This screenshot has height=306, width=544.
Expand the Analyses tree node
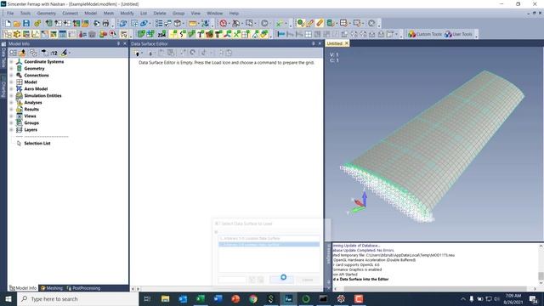tap(11, 103)
